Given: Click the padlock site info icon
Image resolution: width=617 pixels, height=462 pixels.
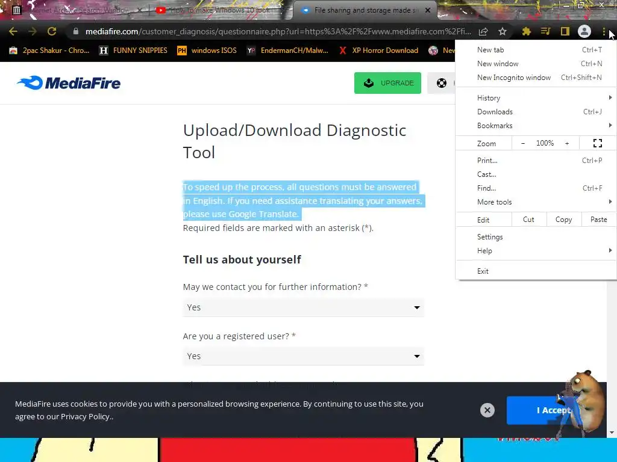Looking at the screenshot, I should click(76, 31).
